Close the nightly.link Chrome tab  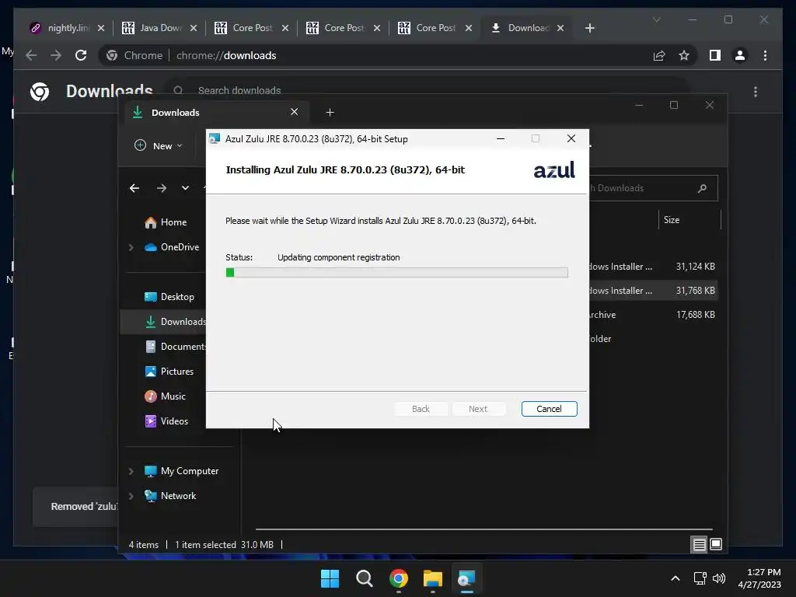(x=101, y=28)
